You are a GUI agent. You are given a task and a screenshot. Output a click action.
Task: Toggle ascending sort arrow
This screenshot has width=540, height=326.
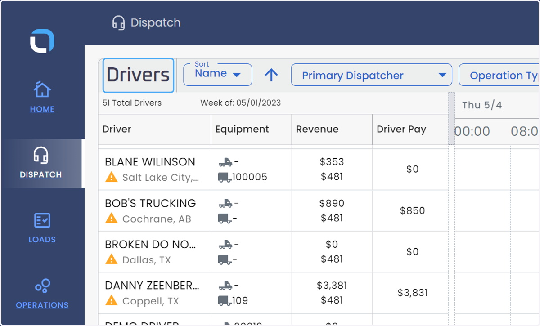pos(271,75)
